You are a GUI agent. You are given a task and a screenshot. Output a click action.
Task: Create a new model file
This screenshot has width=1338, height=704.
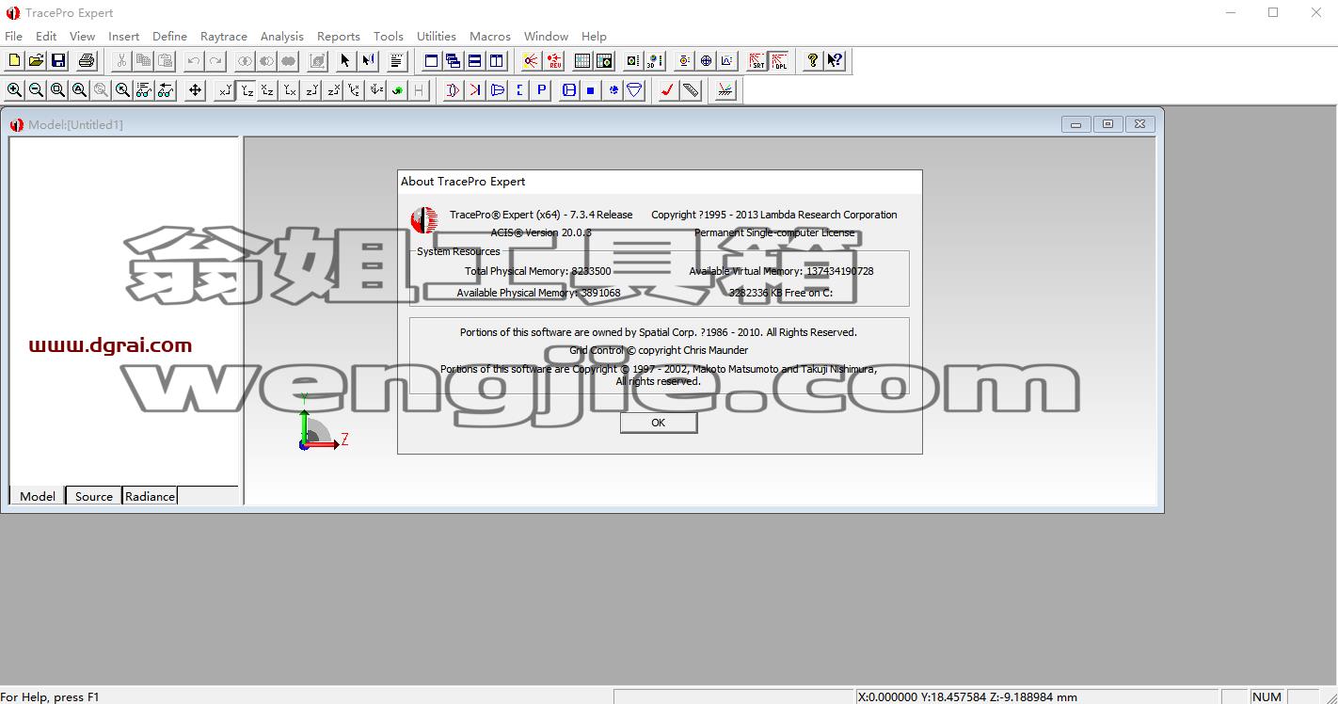14,60
